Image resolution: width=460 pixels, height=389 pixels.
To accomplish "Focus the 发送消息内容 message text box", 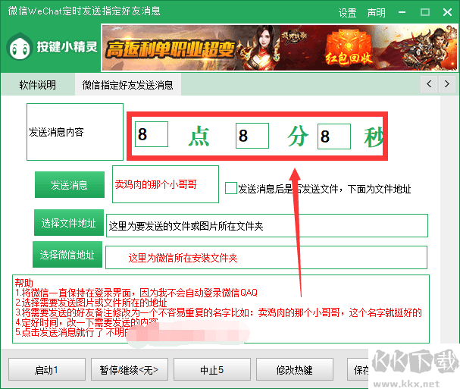I will pos(75,132).
